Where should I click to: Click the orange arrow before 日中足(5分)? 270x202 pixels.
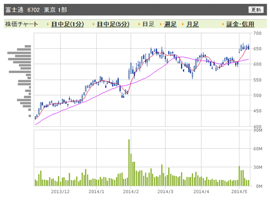93,24
